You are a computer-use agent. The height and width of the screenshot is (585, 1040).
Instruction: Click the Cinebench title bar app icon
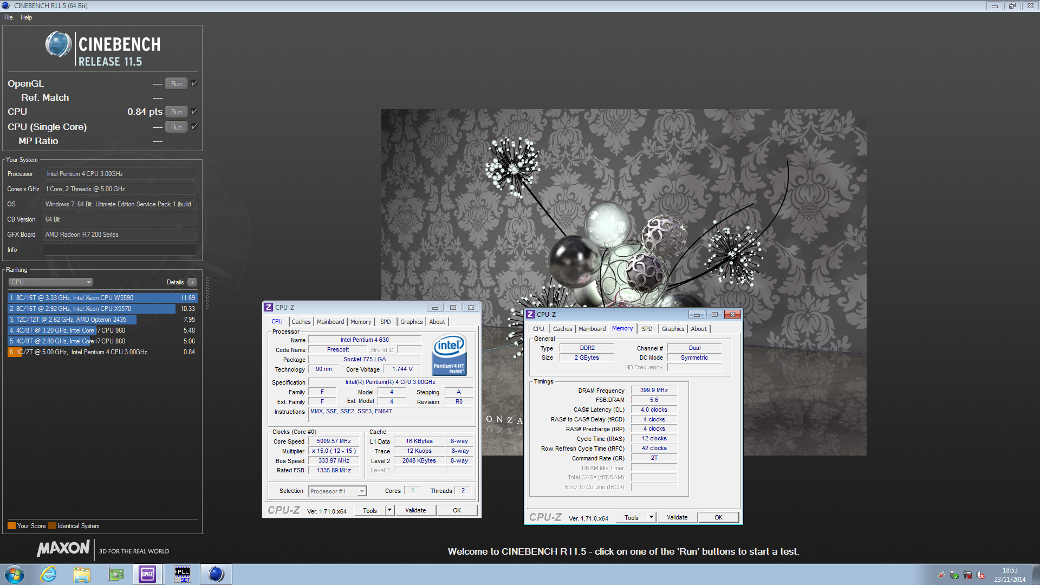pyautogui.click(x=6, y=5)
